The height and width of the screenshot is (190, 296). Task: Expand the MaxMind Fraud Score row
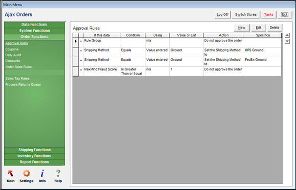(x=81, y=70)
